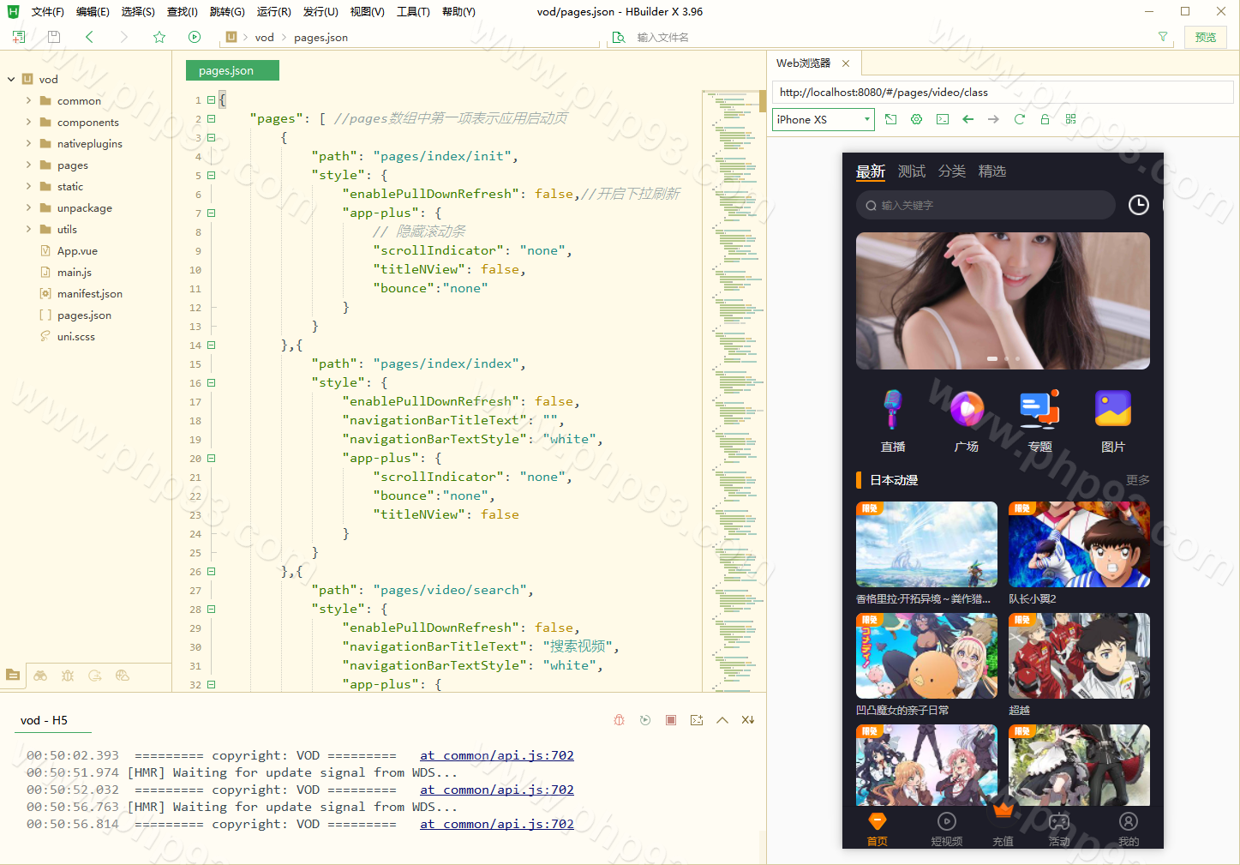Open browser settings gear icon

point(917,119)
